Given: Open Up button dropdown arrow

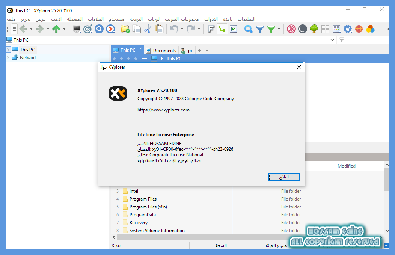Looking at the screenshot, I should tap(64, 29).
